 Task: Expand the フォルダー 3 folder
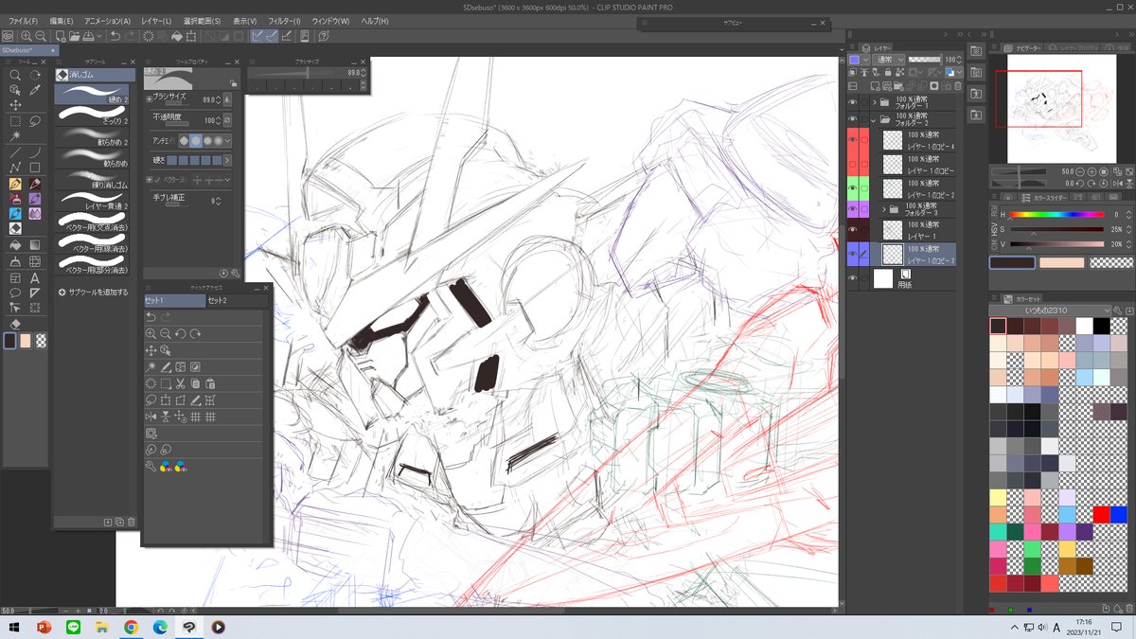click(884, 209)
